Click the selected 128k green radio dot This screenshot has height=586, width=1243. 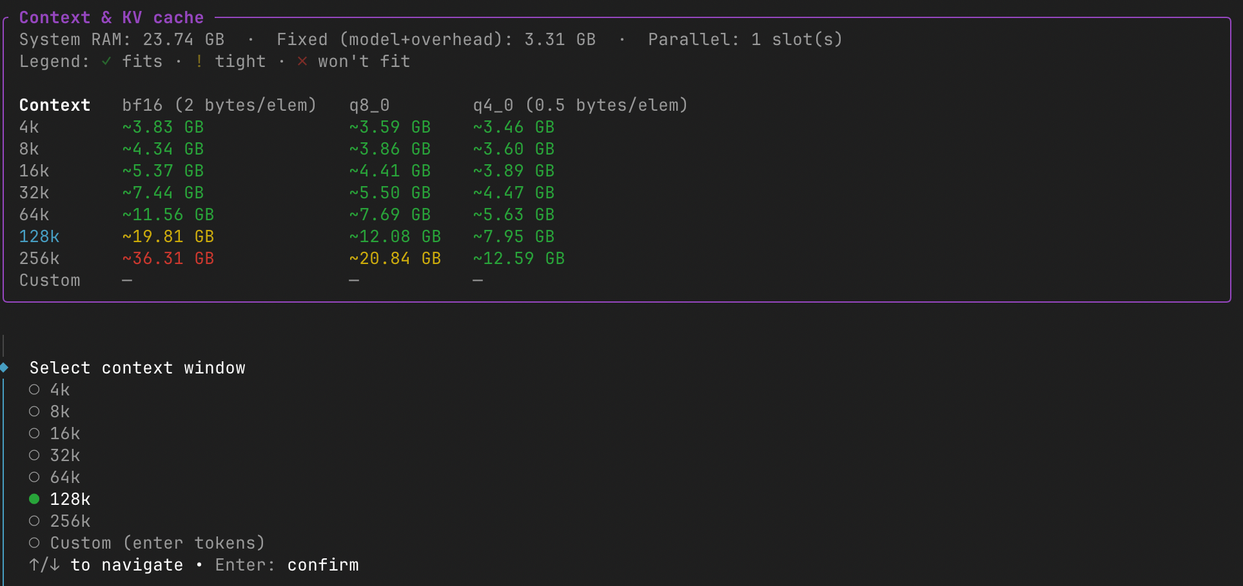[34, 499]
